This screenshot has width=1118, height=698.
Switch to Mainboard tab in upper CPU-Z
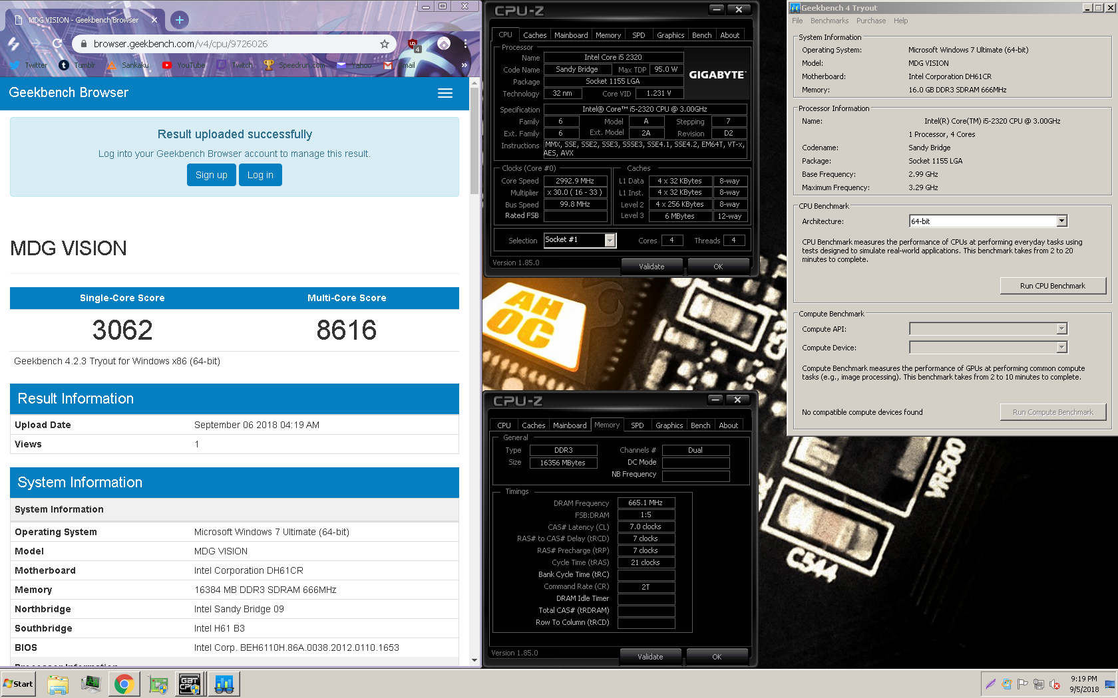[x=571, y=35]
